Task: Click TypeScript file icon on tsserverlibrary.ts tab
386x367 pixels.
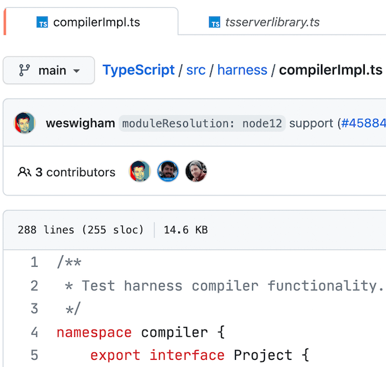Action: (x=214, y=23)
